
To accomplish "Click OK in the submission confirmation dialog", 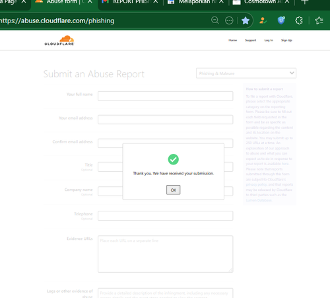I will 173,190.
